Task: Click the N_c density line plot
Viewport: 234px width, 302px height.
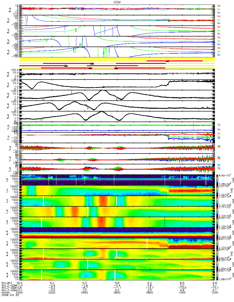Action: [117, 85]
